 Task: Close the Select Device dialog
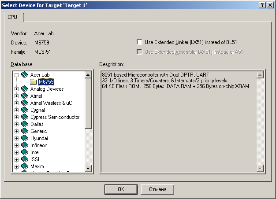[x=270, y=5]
